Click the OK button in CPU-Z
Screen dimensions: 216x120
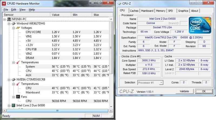click(204, 91)
